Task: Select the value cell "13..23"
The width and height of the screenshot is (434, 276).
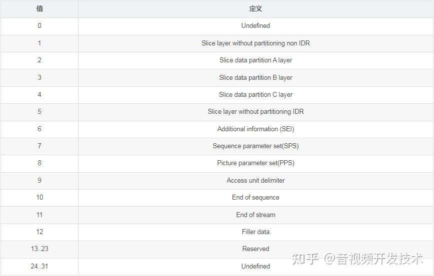Action: tap(39, 249)
